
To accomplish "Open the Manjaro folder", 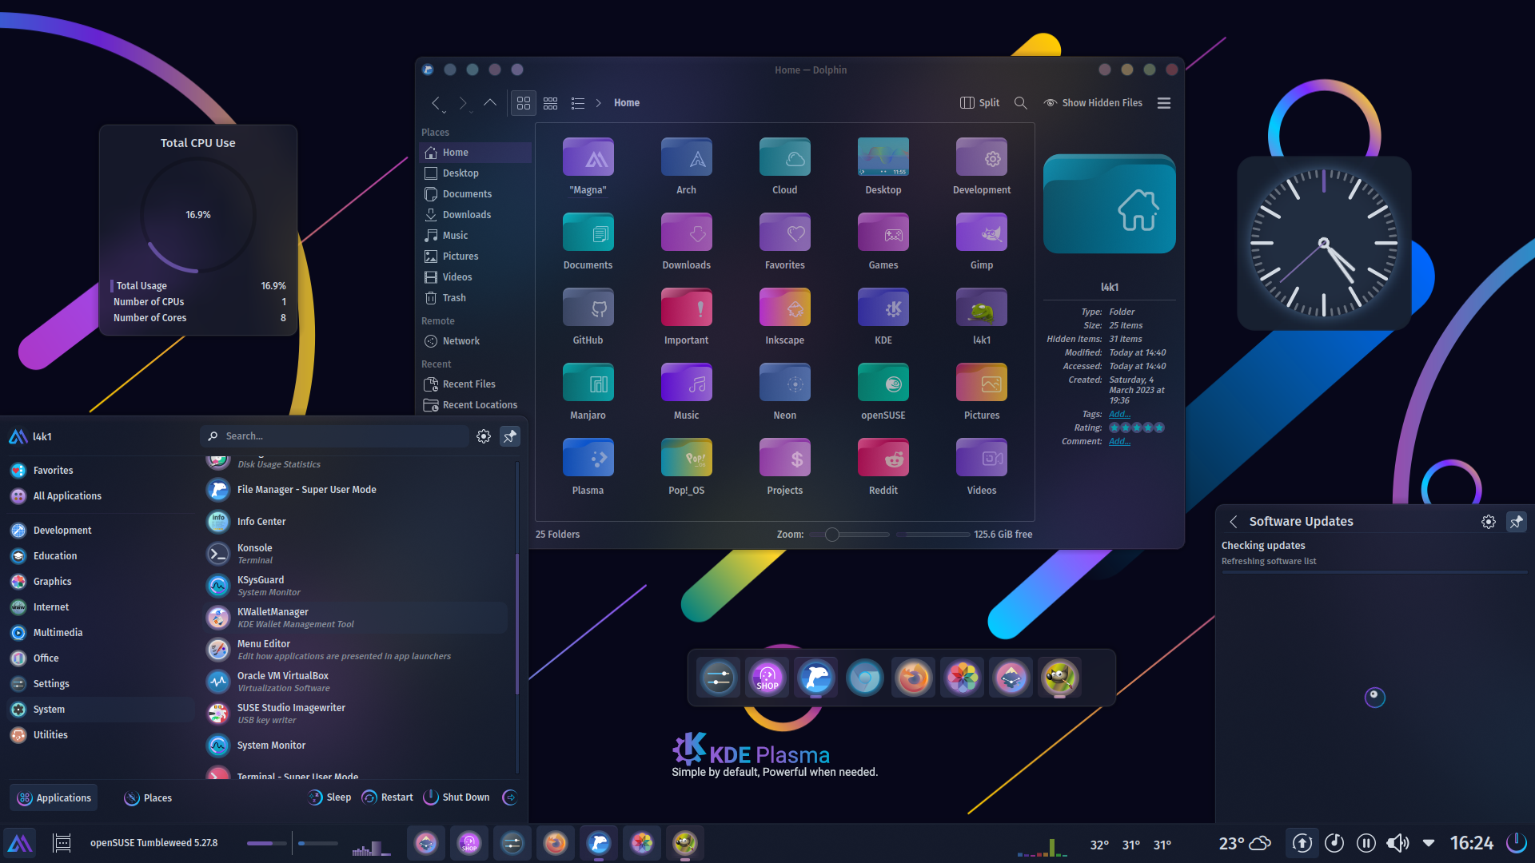I will click(x=588, y=392).
